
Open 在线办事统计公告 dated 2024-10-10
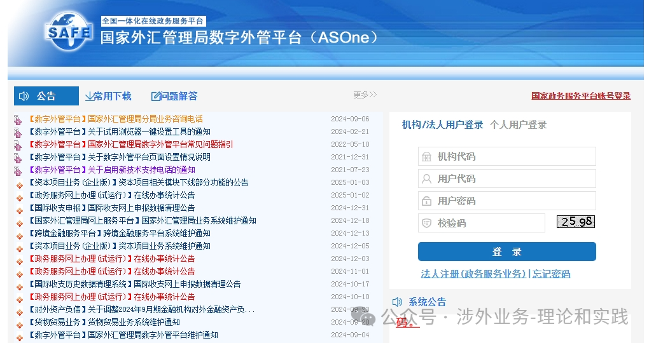(111, 297)
